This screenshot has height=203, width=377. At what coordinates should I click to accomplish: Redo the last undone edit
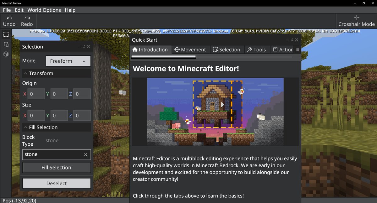point(27,21)
